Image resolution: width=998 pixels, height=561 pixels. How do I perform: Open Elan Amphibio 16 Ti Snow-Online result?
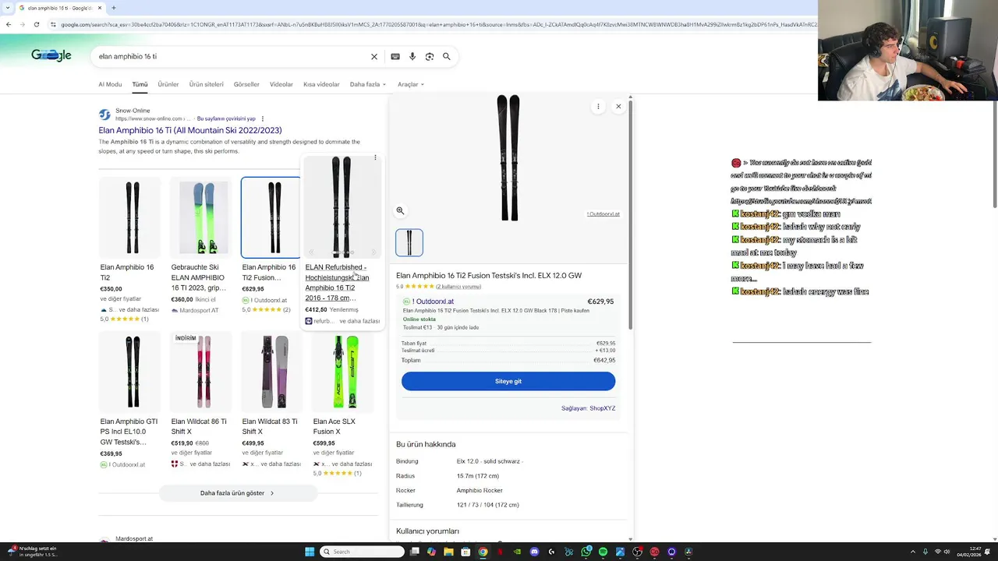pos(190,130)
